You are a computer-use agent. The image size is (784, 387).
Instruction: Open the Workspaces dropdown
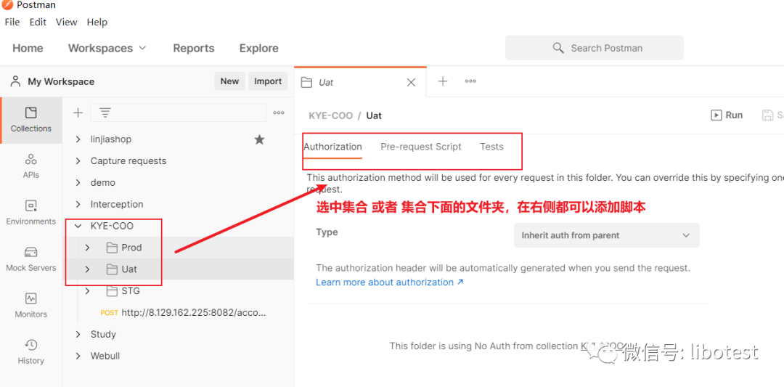click(x=107, y=48)
